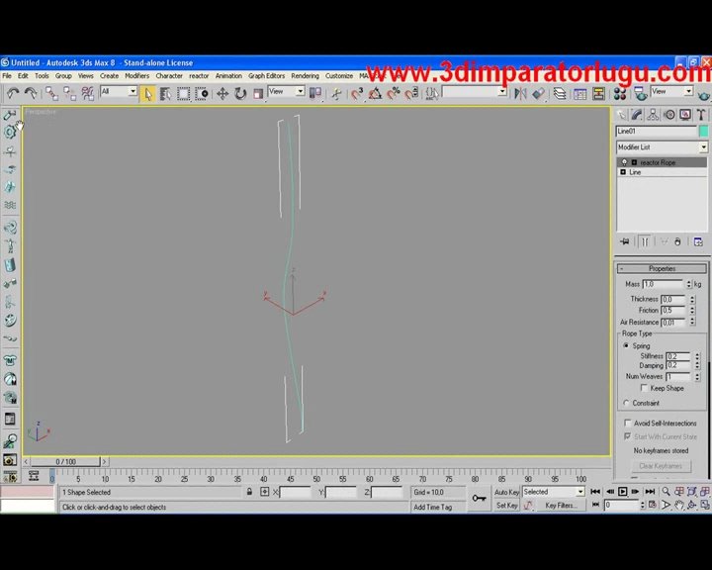Open the reactor menu
Image resolution: width=712 pixels, height=570 pixels.
point(199,76)
